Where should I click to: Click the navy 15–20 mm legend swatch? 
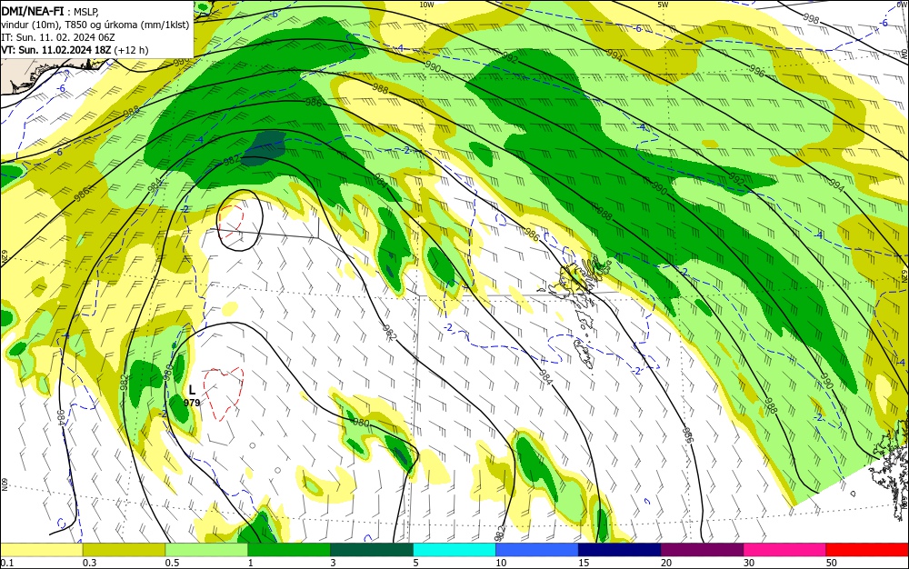[x=620, y=550]
